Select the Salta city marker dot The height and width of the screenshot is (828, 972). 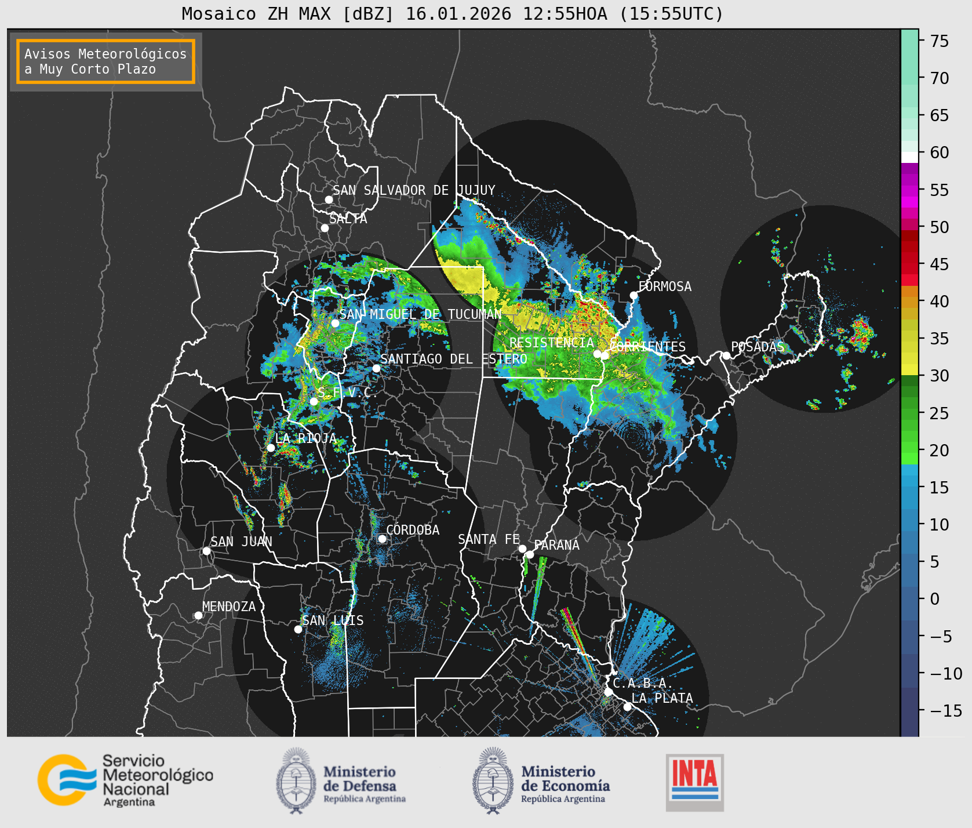(325, 228)
